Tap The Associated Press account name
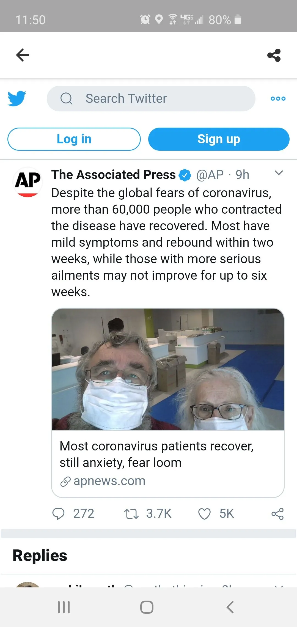 [x=113, y=175]
